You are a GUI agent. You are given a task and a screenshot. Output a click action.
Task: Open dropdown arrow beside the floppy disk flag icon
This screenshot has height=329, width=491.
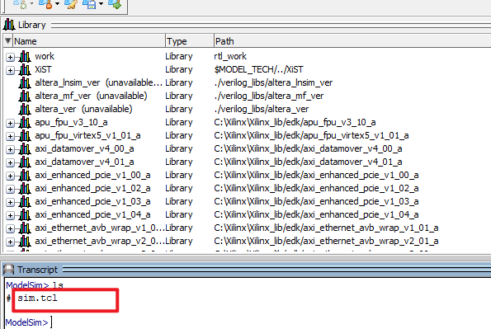point(101,4)
